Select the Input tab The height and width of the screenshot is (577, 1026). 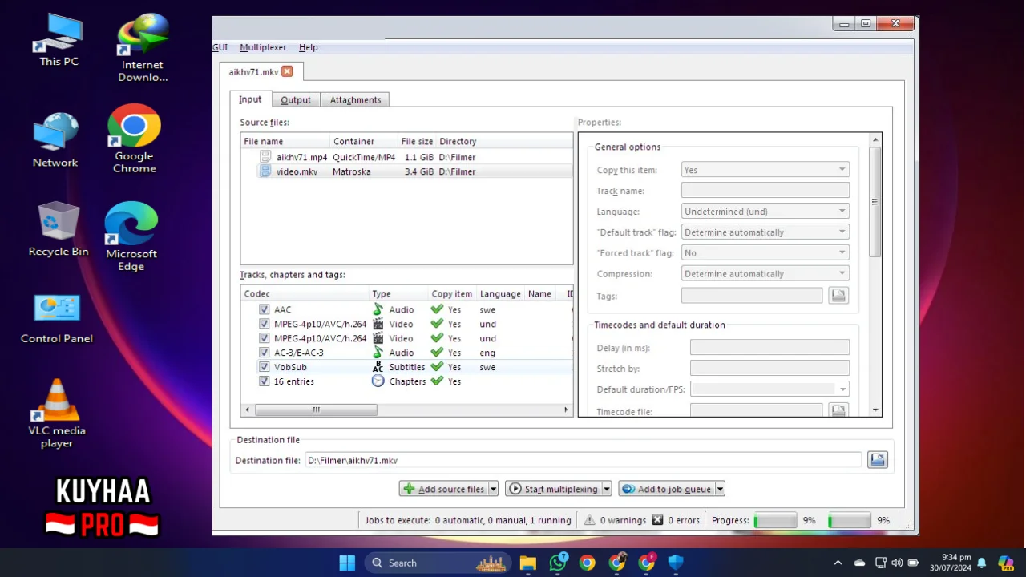click(250, 99)
